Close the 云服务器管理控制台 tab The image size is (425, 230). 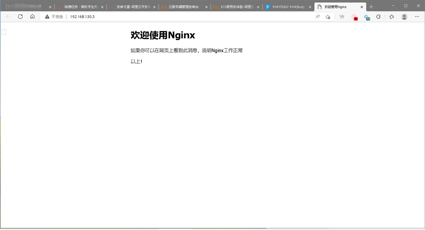point(206,7)
